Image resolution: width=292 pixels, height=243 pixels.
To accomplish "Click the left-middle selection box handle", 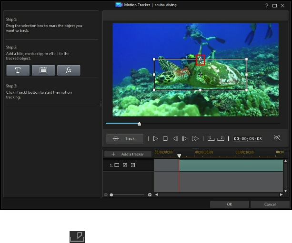I will tap(154, 75).
